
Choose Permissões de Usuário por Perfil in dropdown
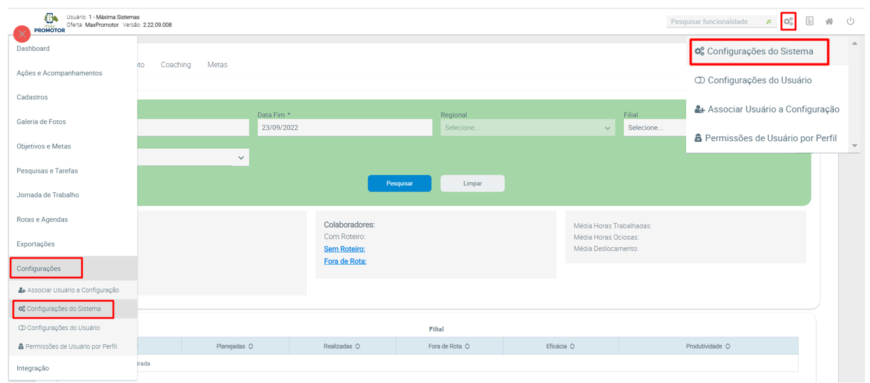coord(766,138)
